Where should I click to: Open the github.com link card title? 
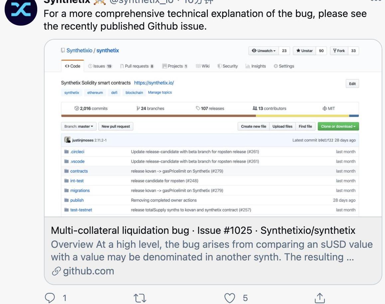click(203, 230)
